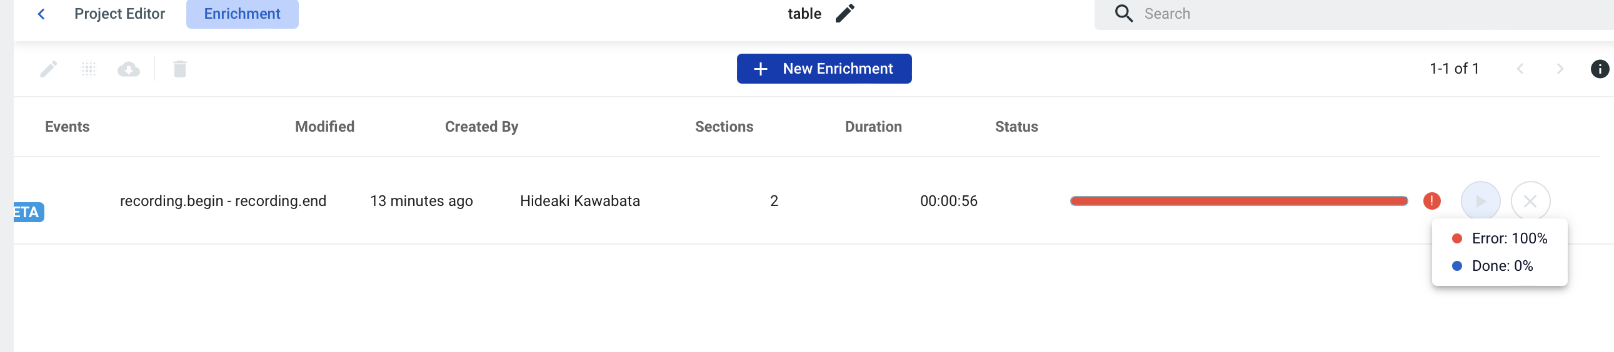Open the Project Editor tab
1614x352 pixels.
coord(119,14)
